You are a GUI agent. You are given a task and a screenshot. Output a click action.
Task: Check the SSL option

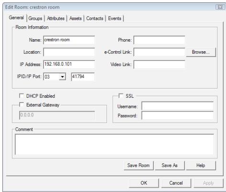[x=121, y=96]
